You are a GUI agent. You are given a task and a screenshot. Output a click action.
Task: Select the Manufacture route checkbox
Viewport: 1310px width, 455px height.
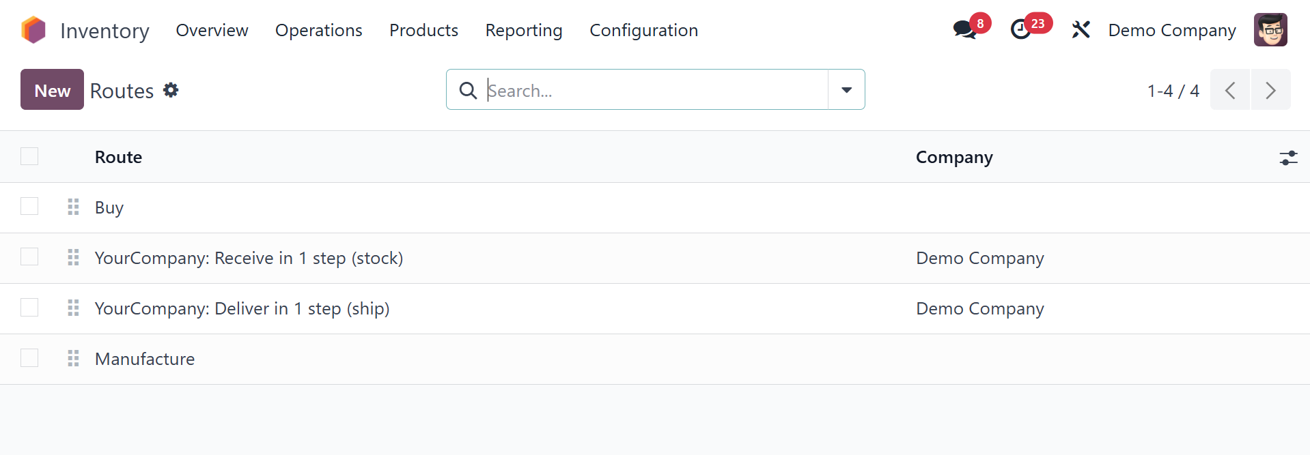click(x=29, y=357)
